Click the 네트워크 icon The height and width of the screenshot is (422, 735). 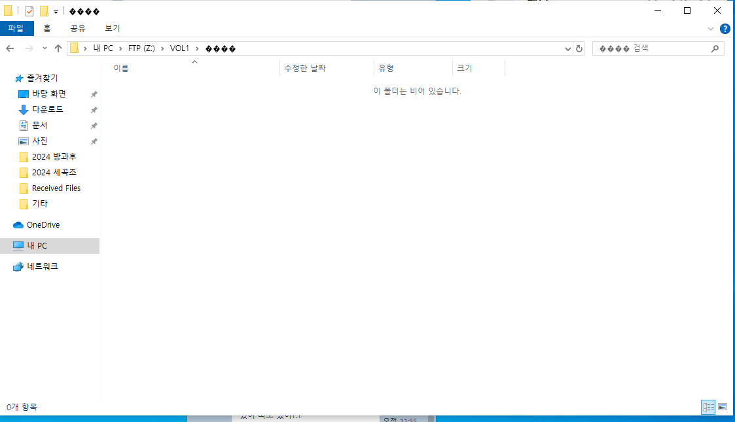coord(18,267)
